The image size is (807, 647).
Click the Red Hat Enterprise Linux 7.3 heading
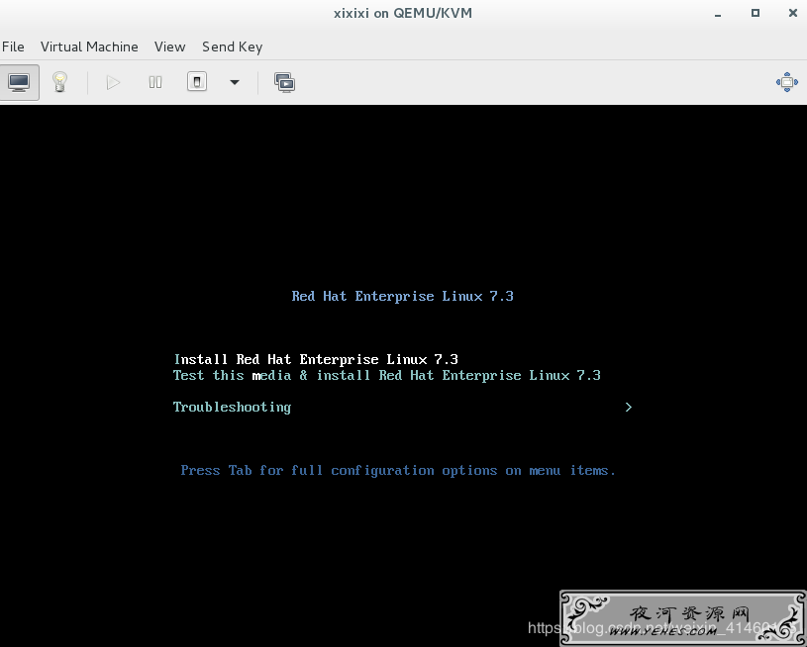402,296
